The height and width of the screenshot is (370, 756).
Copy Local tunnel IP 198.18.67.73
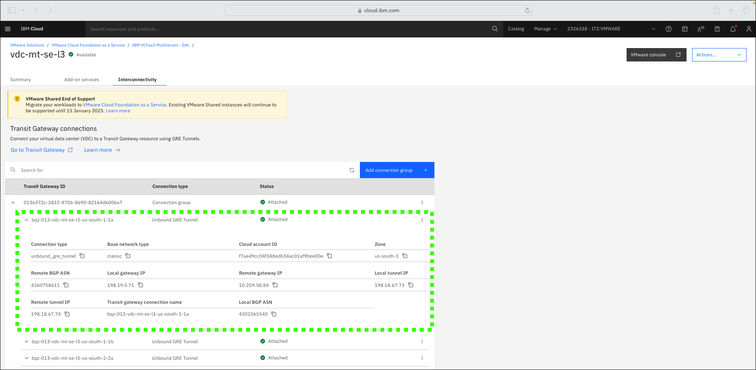coord(411,285)
